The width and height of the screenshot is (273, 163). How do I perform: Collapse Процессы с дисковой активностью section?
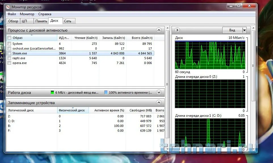point(159,30)
